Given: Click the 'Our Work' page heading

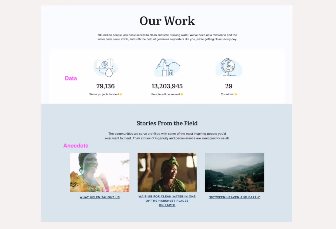Looking at the screenshot, I should (x=167, y=21).
